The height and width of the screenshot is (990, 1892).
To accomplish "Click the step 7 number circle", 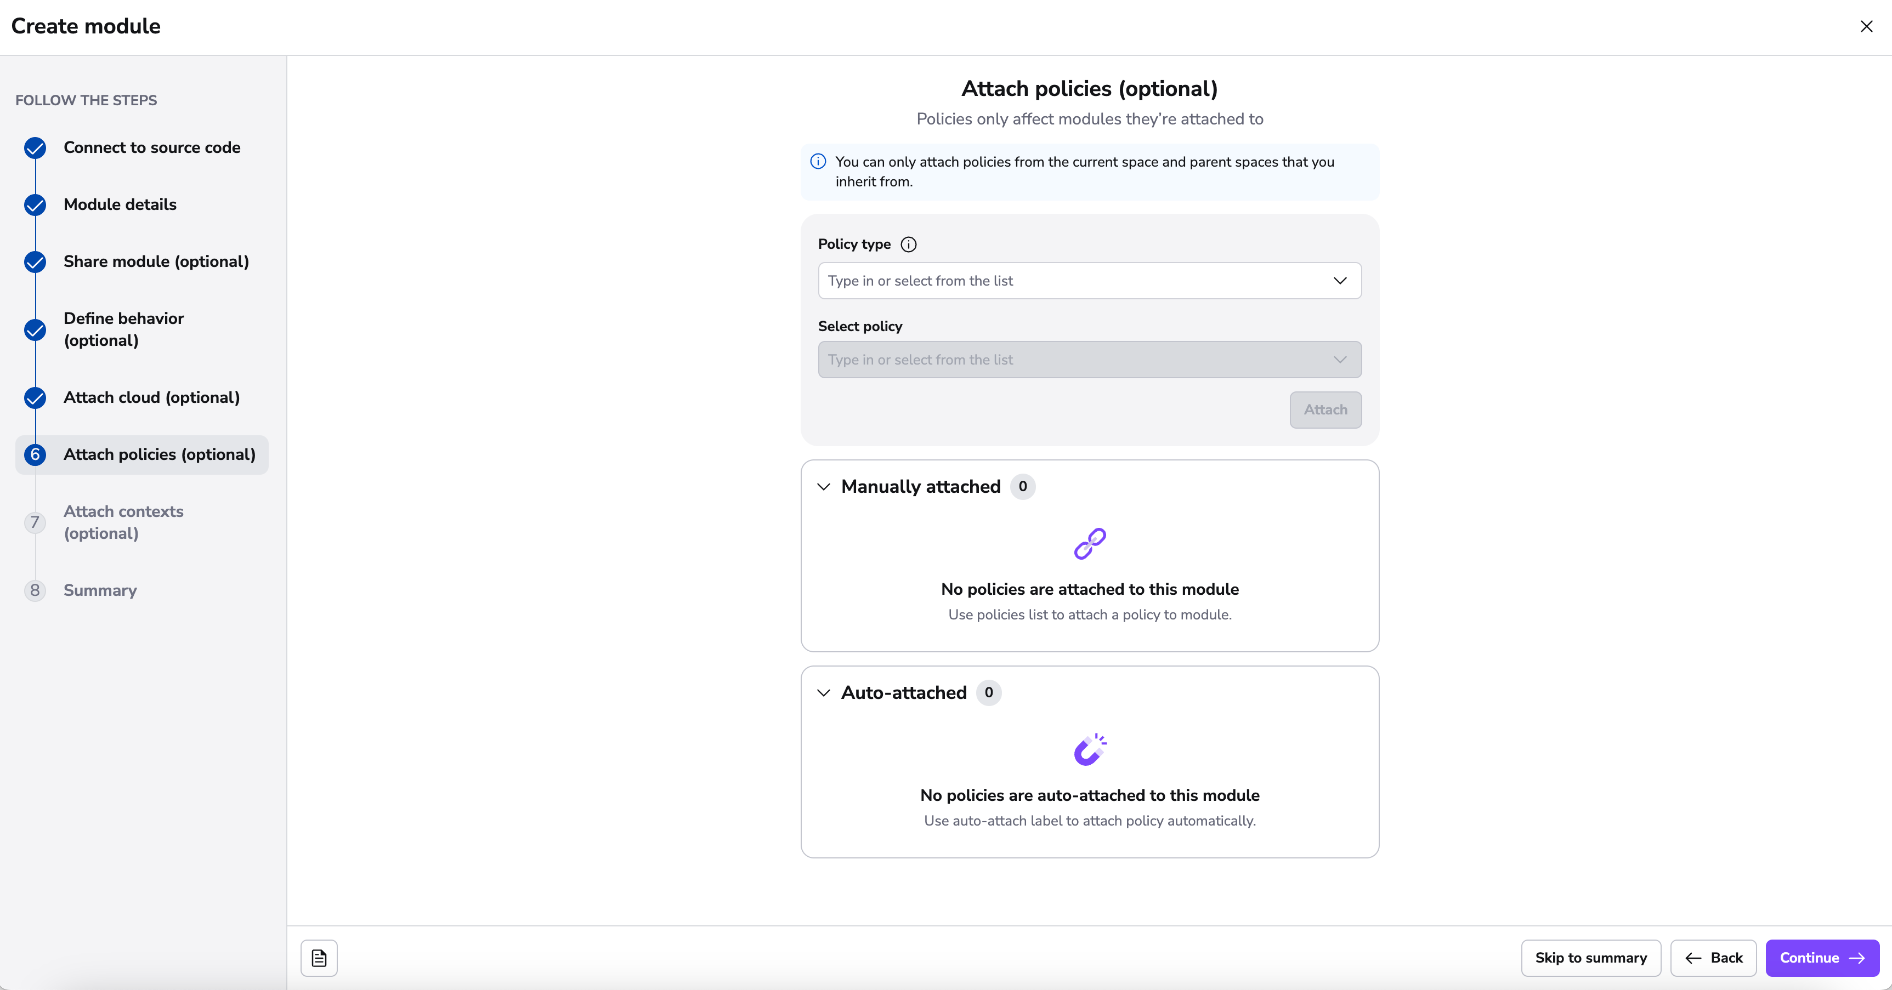I will (35, 522).
